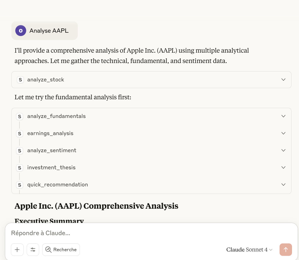Click the S icon beside investment_thesis
This screenshot has width=299, height=260.
click(19, 168)
